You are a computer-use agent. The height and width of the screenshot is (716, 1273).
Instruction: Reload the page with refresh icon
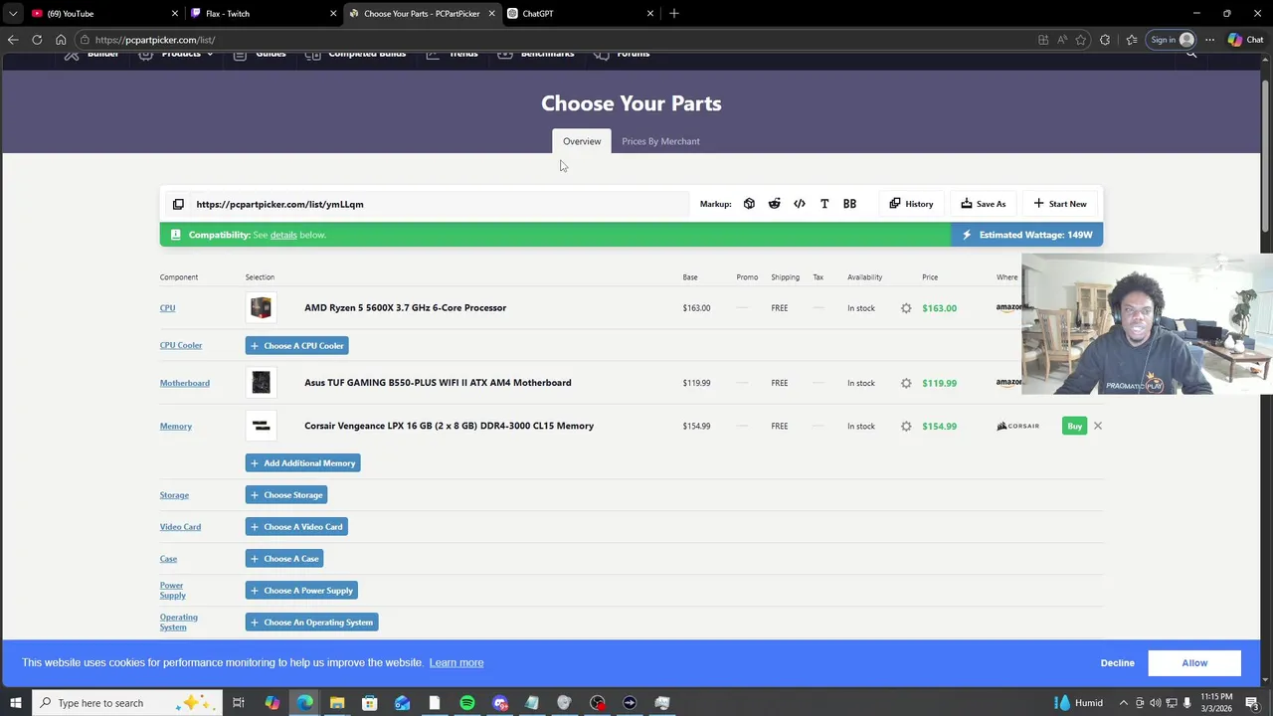click(37, 40)
